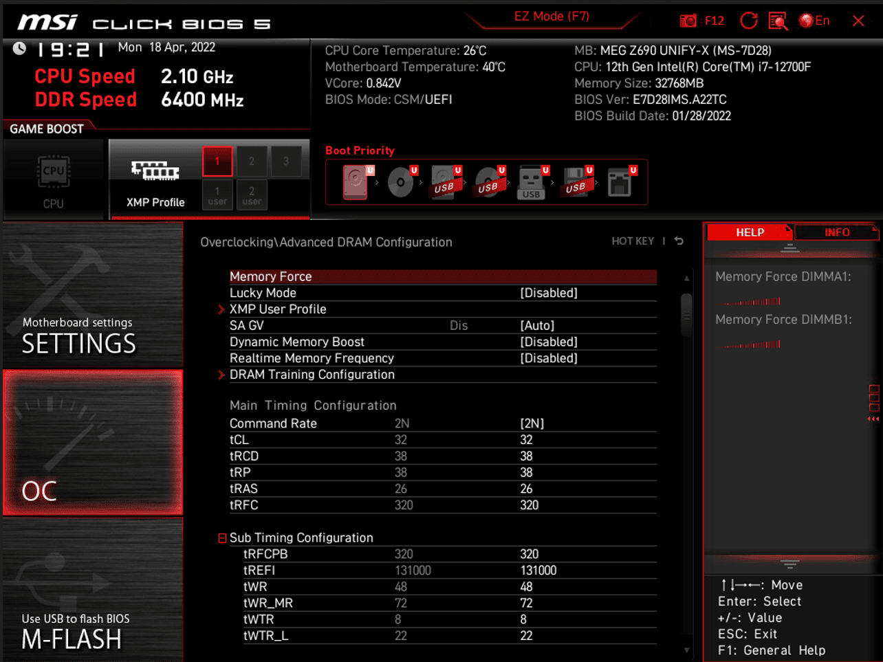Click the back arrow next to HOT KEY
This screenshot has width=883, height=662.
coord(679,241)
